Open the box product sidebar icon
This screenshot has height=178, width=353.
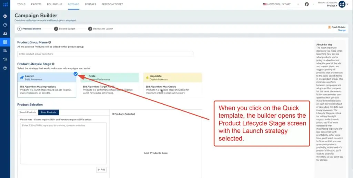[x=5, y=68]
